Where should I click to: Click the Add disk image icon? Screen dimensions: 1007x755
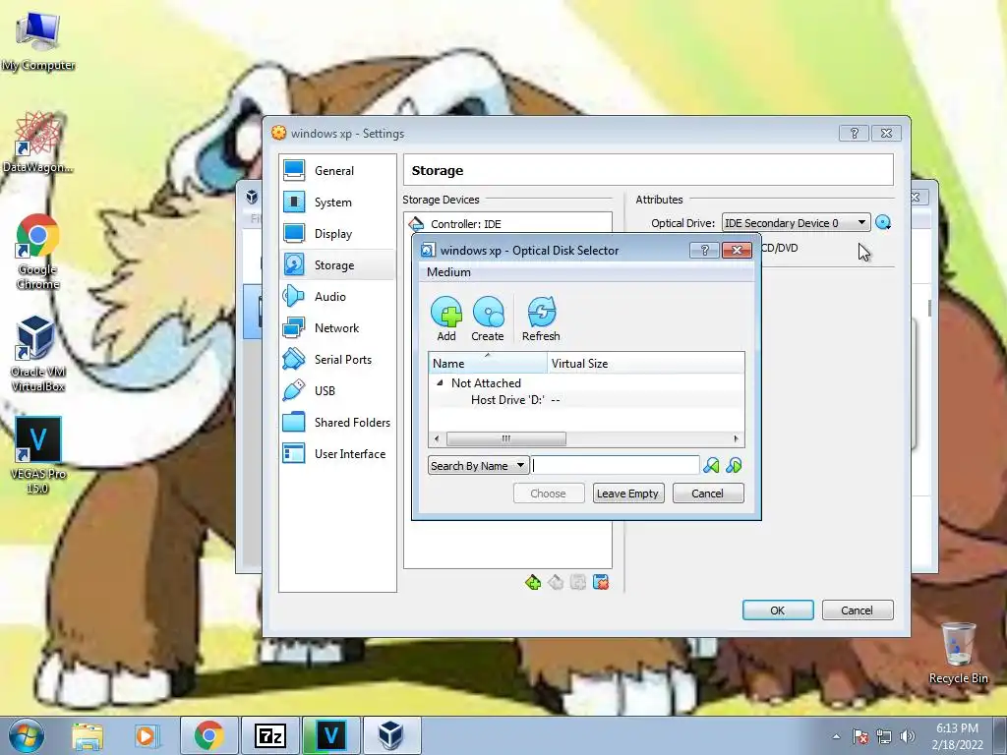click(446, 319)
